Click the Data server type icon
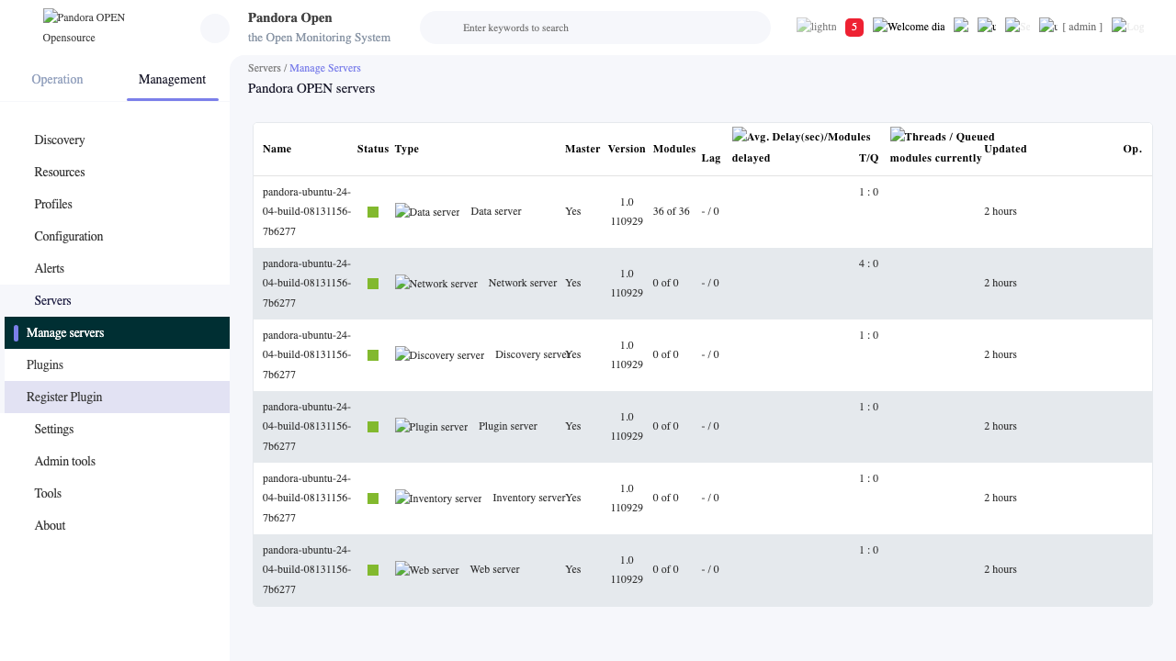 [x=427, y=212]
